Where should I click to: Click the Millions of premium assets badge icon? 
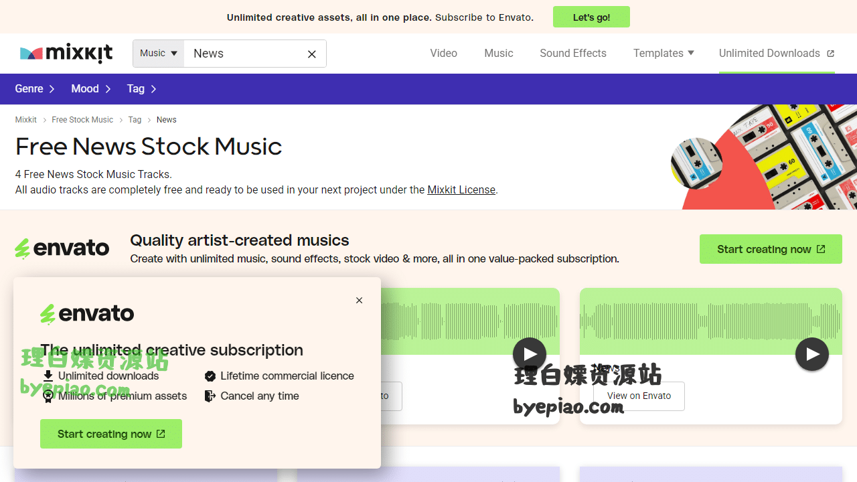coord(48,396)
